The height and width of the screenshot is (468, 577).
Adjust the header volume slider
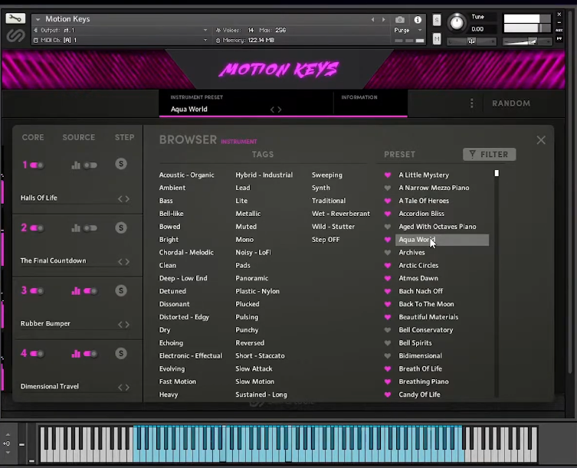point(526,41)
